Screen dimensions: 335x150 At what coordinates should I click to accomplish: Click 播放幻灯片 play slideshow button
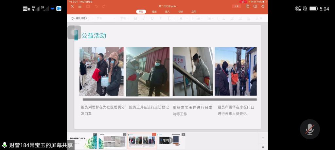point(79,18)
